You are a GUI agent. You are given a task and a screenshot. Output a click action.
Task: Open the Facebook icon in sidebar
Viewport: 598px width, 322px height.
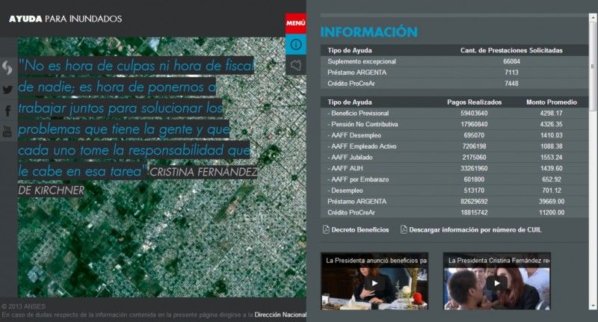(x=7, y=111)
